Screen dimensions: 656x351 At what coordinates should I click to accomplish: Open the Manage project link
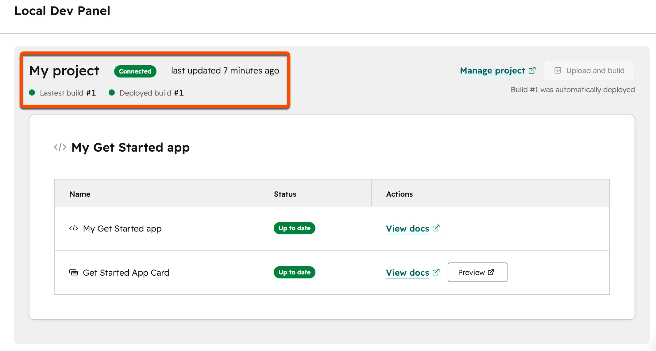tap(492, 71)
